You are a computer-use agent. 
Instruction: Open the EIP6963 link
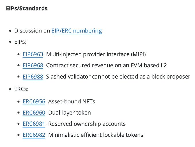coord(33,54)
